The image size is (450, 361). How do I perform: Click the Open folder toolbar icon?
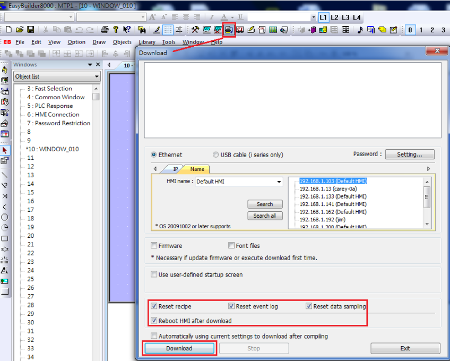click(20, 30)
